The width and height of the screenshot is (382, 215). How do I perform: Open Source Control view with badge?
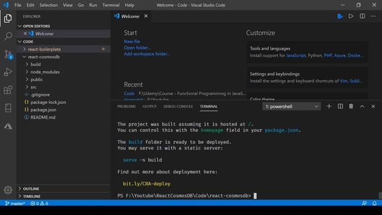click(x=8, y=54)
